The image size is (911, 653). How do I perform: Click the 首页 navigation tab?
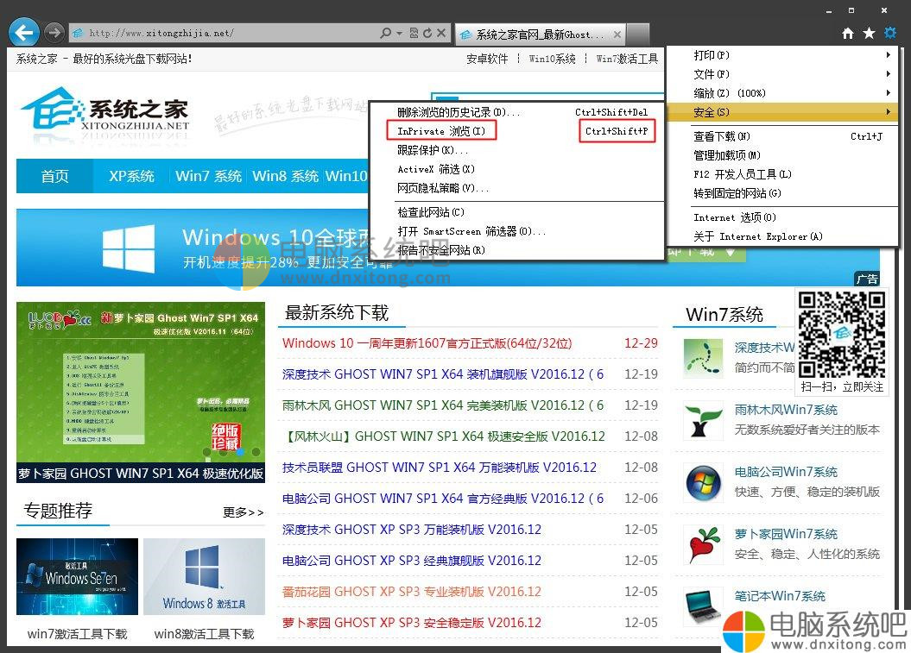pyautogui.click(x=54, y=176)
